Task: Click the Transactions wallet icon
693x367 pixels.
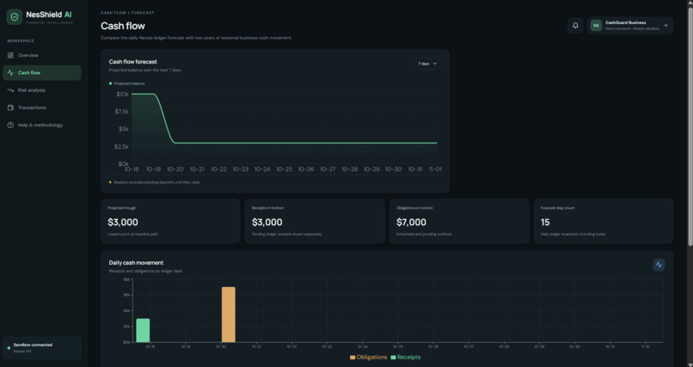Action: (10, 107)
